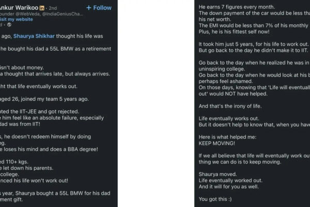Click the 'Life eventually works out.' line
This screenshot has height=207, width=310.
[229, 119]
